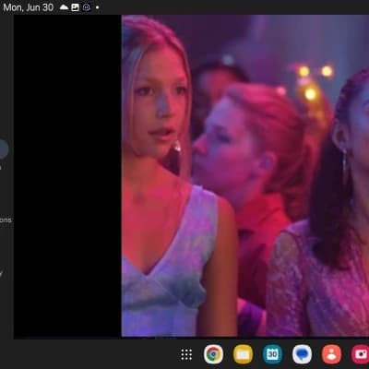Click the cloud status bar icon

[x=64, y=7]
